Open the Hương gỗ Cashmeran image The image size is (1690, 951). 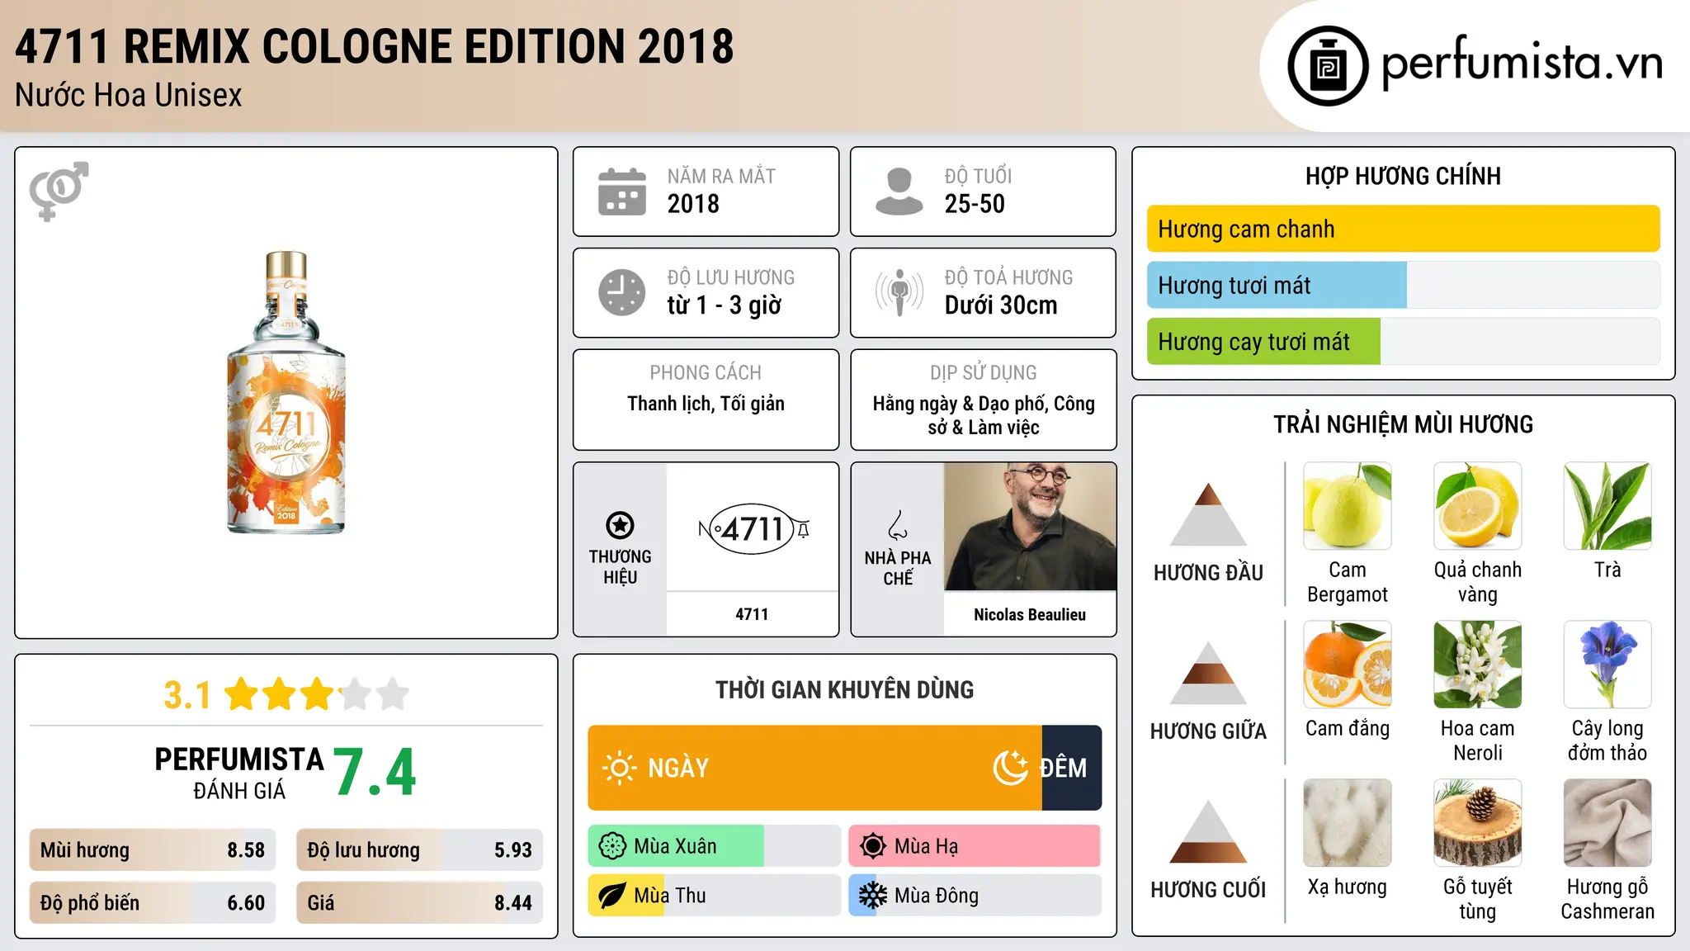click(1607, 823)
